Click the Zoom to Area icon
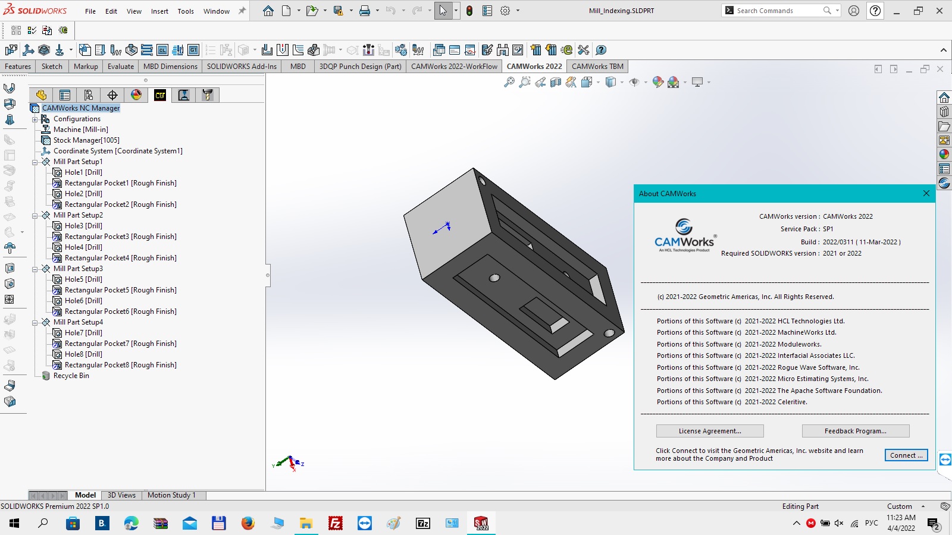 coord(525,83)
